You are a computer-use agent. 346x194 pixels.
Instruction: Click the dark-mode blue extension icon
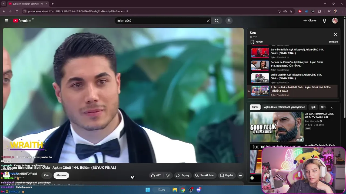pyautogui.click(x=306, y=11)
